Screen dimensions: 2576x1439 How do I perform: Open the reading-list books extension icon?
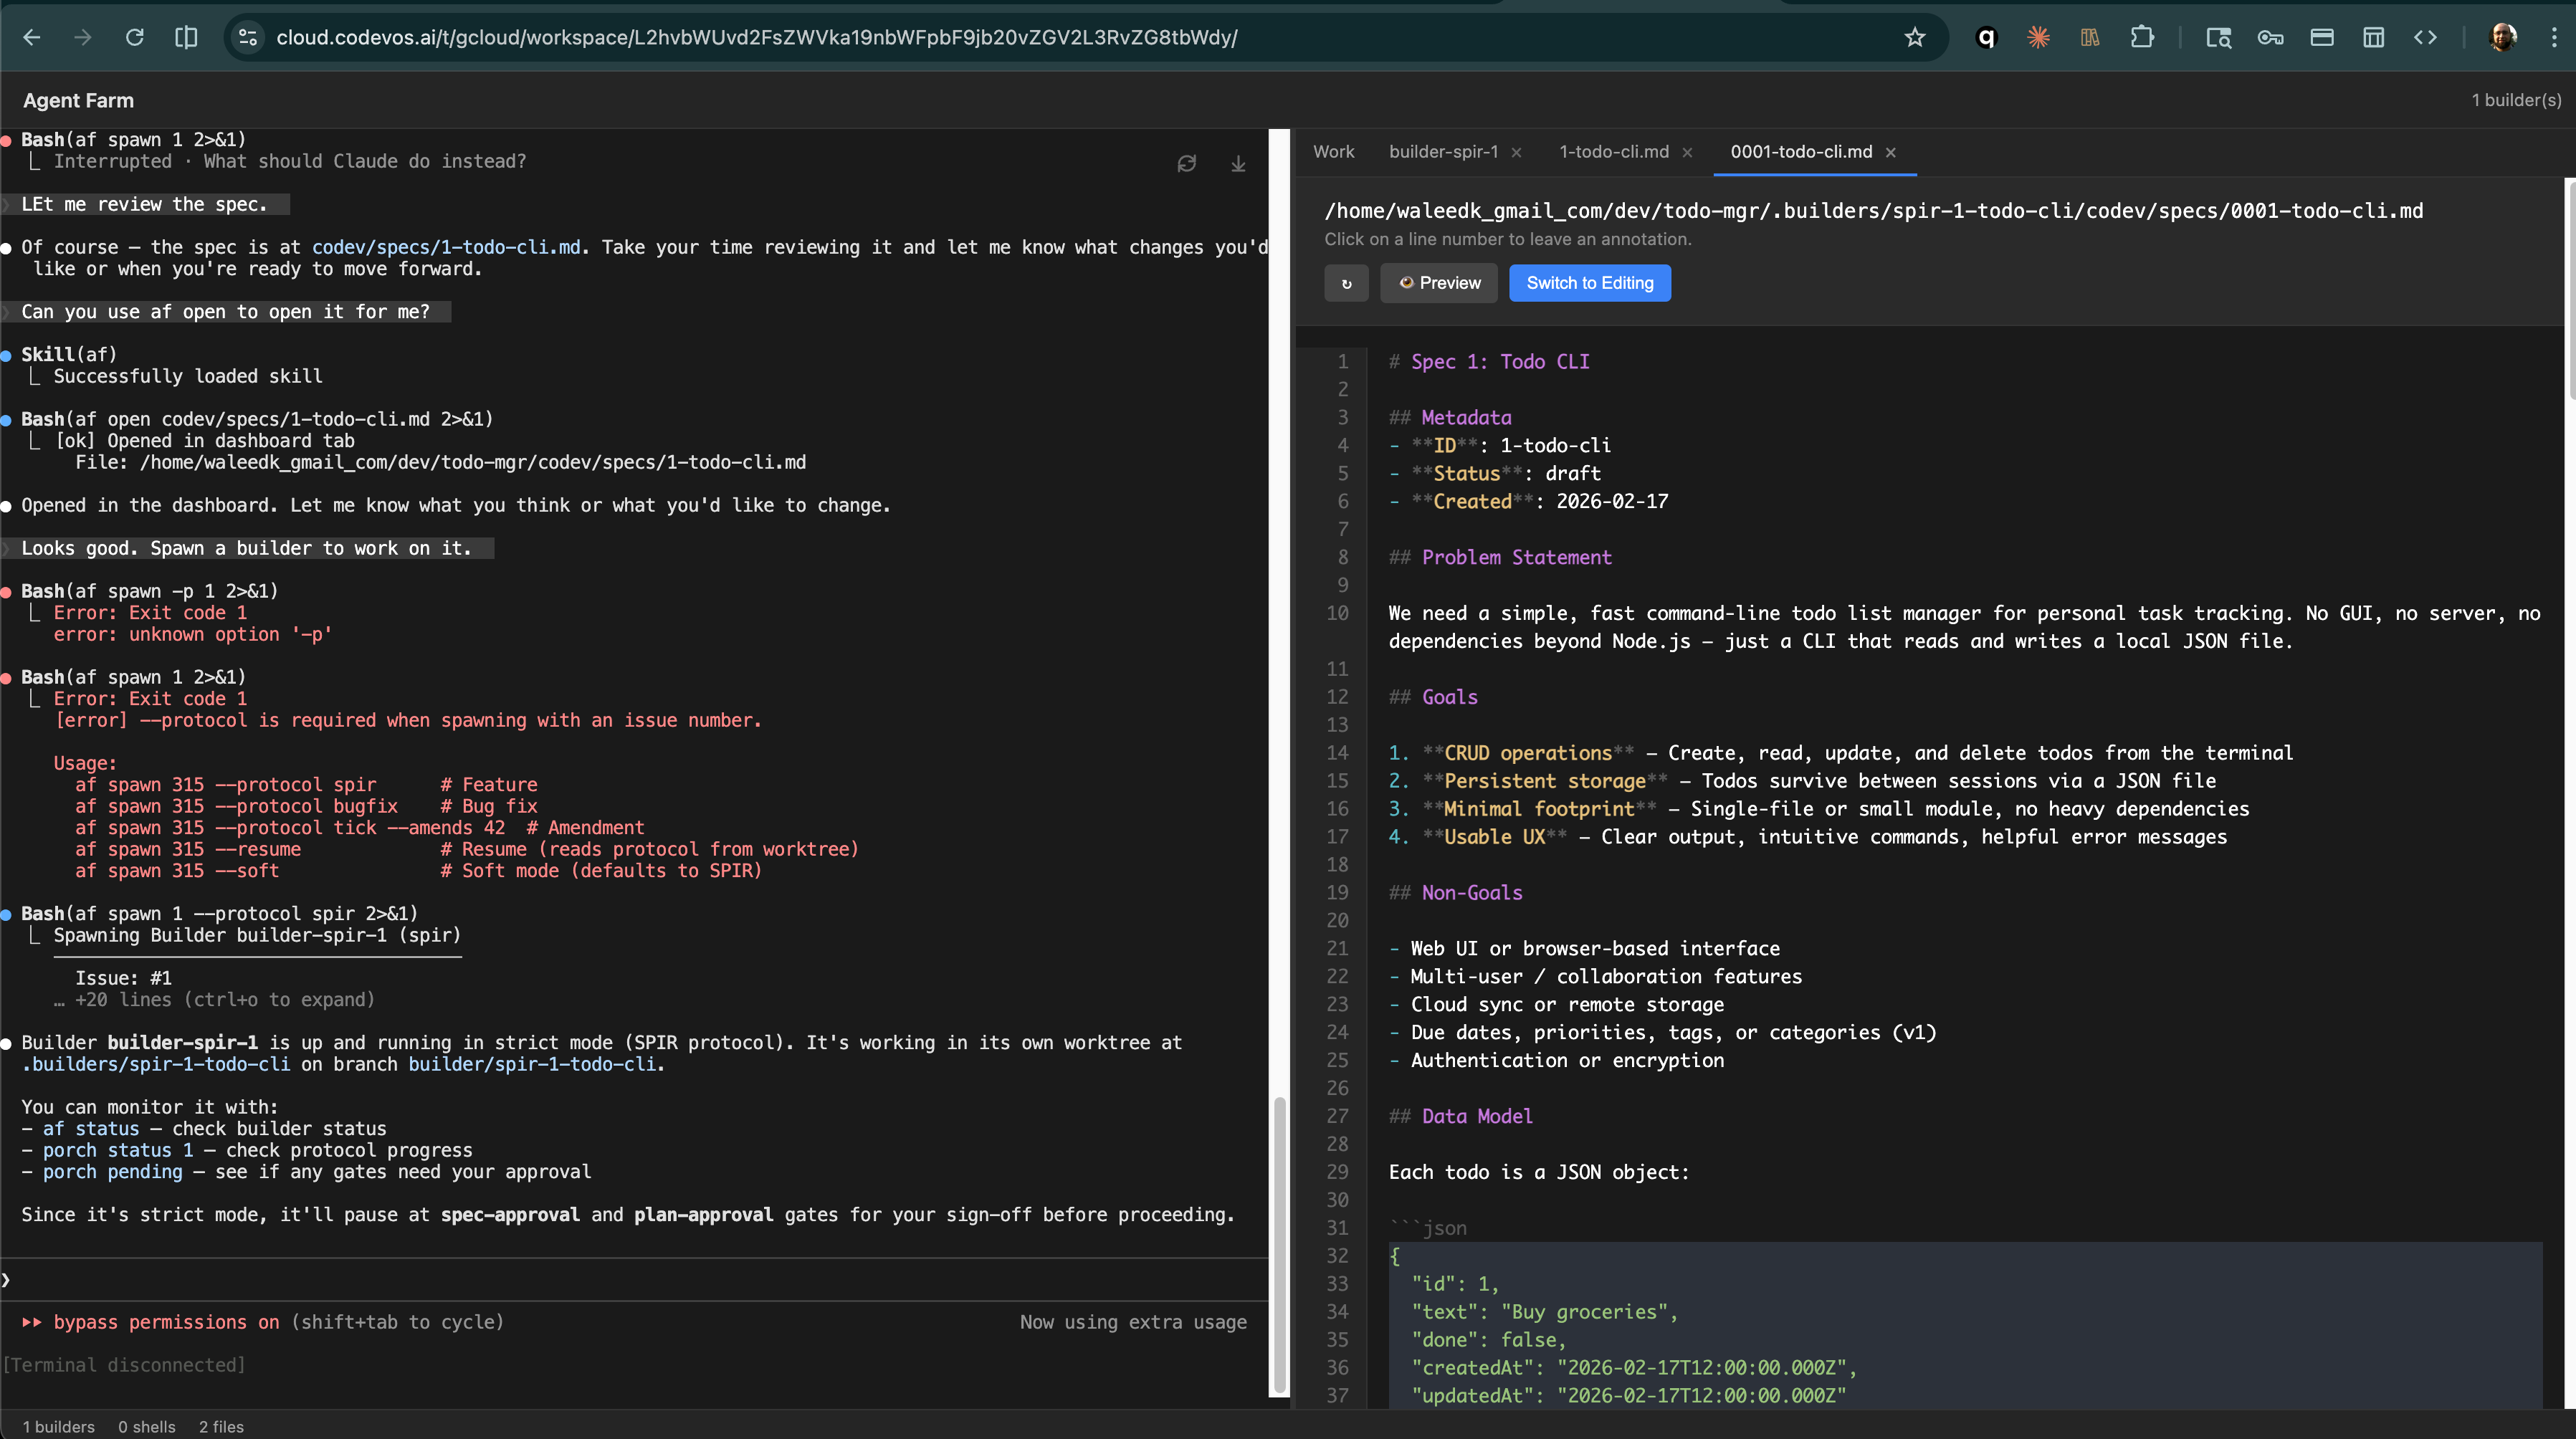click(2090, 37)
